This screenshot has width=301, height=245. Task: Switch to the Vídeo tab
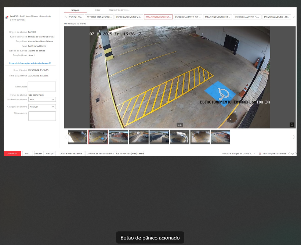[x=97, y=10]
